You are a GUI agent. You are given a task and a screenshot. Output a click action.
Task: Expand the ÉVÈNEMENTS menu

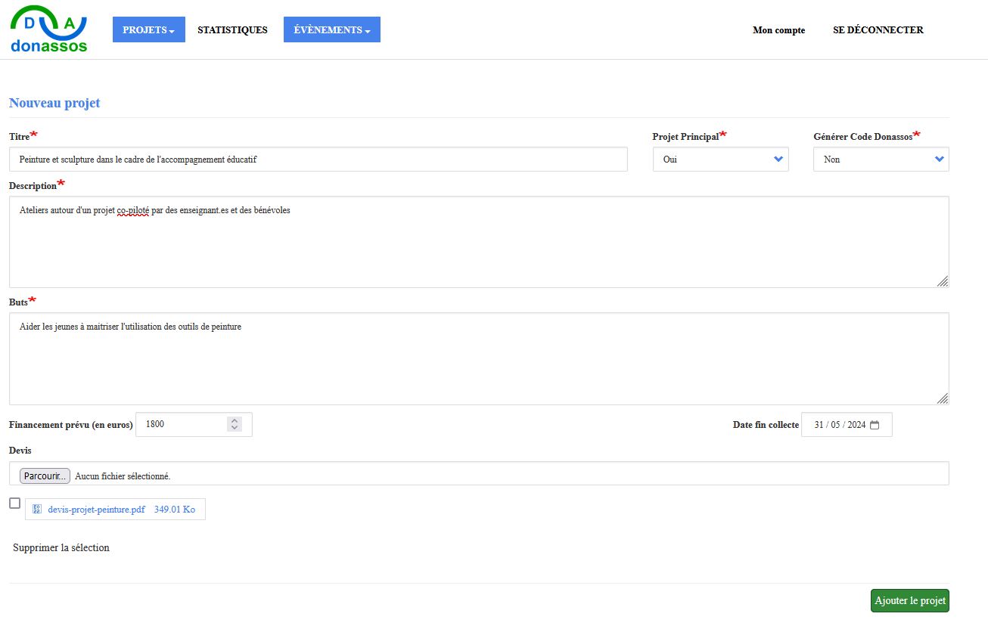point(331,30)
